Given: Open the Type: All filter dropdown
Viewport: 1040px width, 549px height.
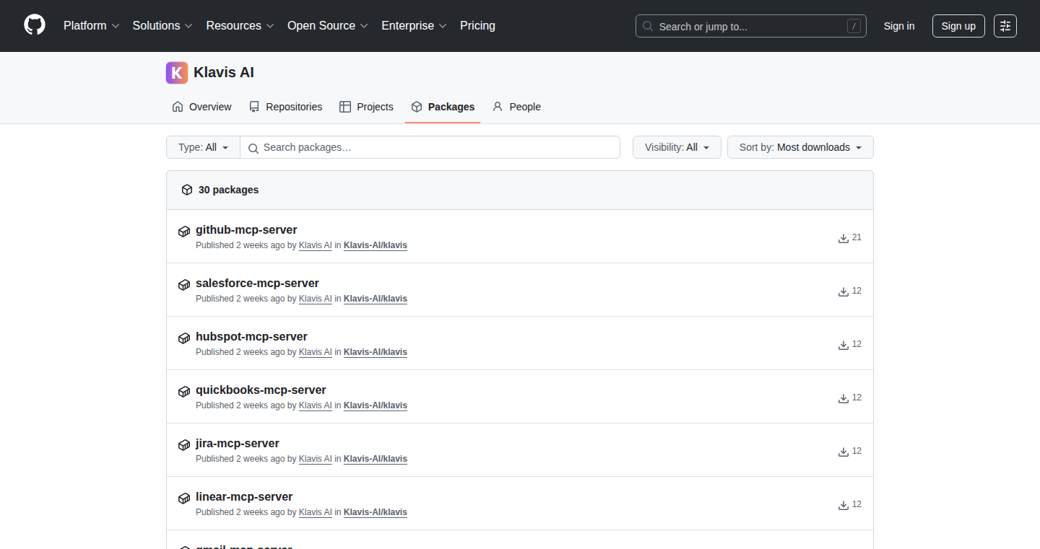Looking at the screenshot, I should tap(203, 147).
